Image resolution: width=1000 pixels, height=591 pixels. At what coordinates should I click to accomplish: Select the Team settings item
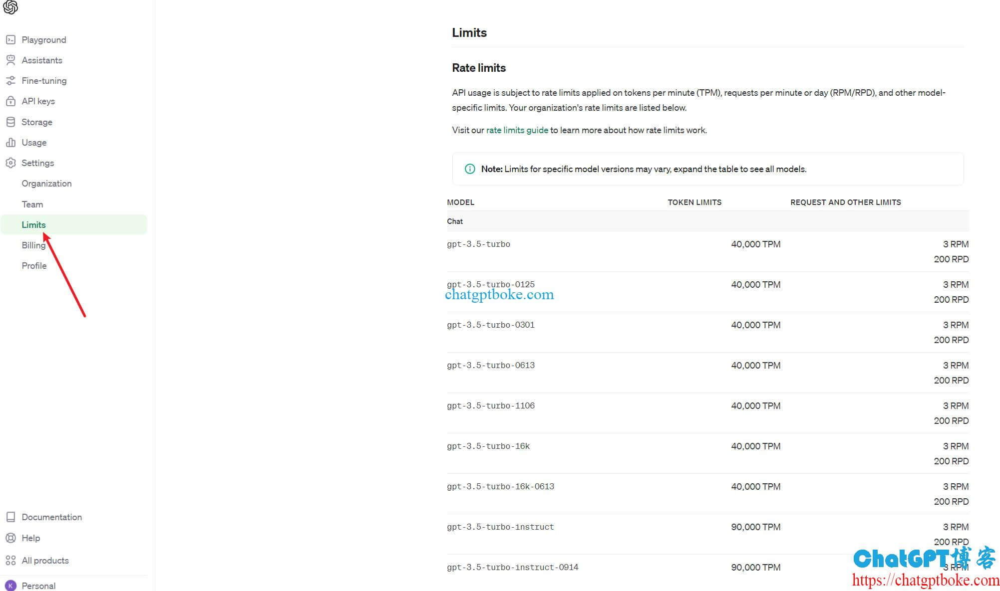pos(31,204)
